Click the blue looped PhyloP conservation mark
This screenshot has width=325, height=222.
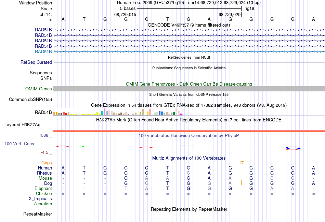[293, 148]
